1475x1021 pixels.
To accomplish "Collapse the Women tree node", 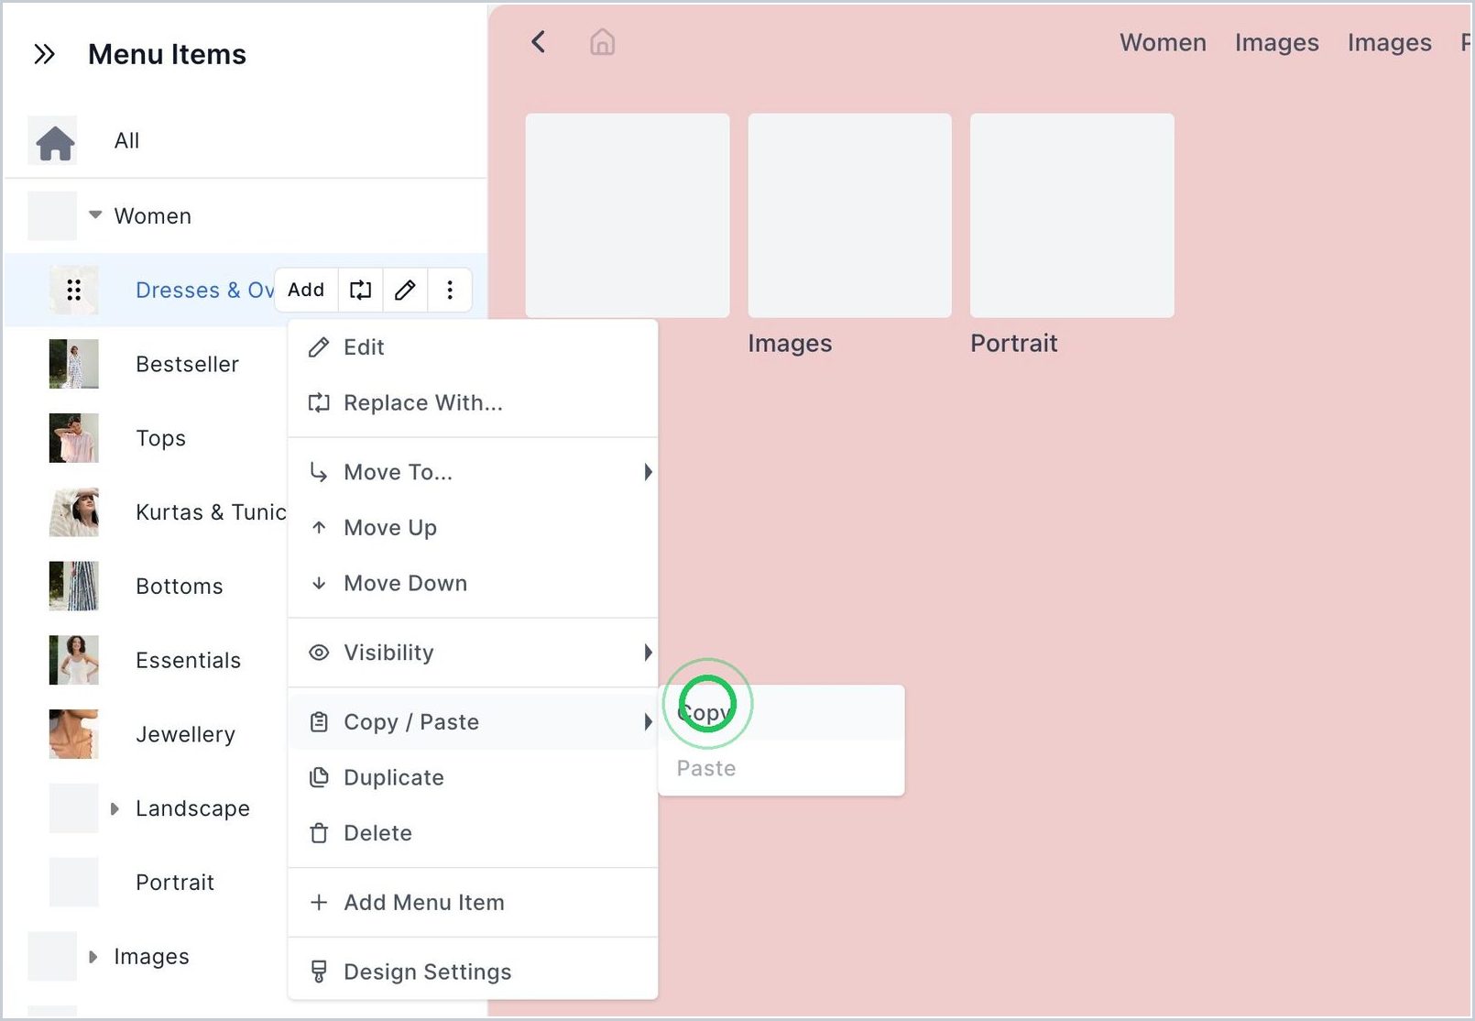I will tap(94, 215).
